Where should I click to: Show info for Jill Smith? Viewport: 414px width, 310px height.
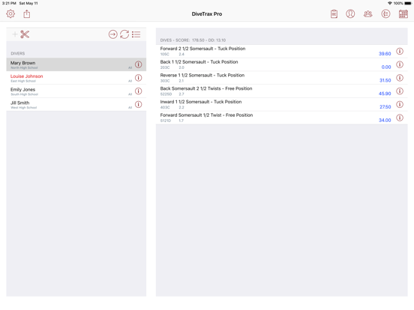tap(138, 104)
